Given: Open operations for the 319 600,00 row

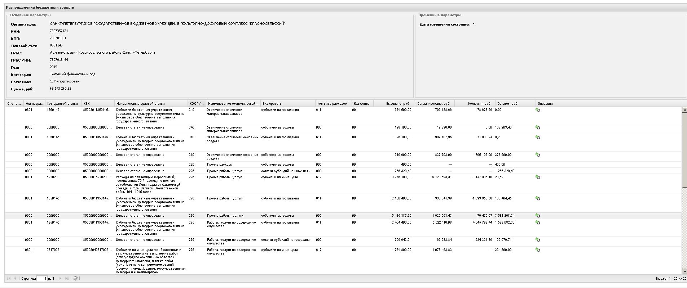Looking at the screenshot, I should (538, 155).
